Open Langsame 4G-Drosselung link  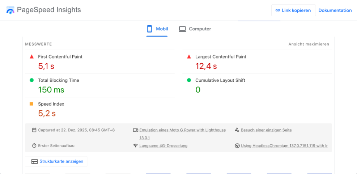pyautogui.click(x=163, y=146)
